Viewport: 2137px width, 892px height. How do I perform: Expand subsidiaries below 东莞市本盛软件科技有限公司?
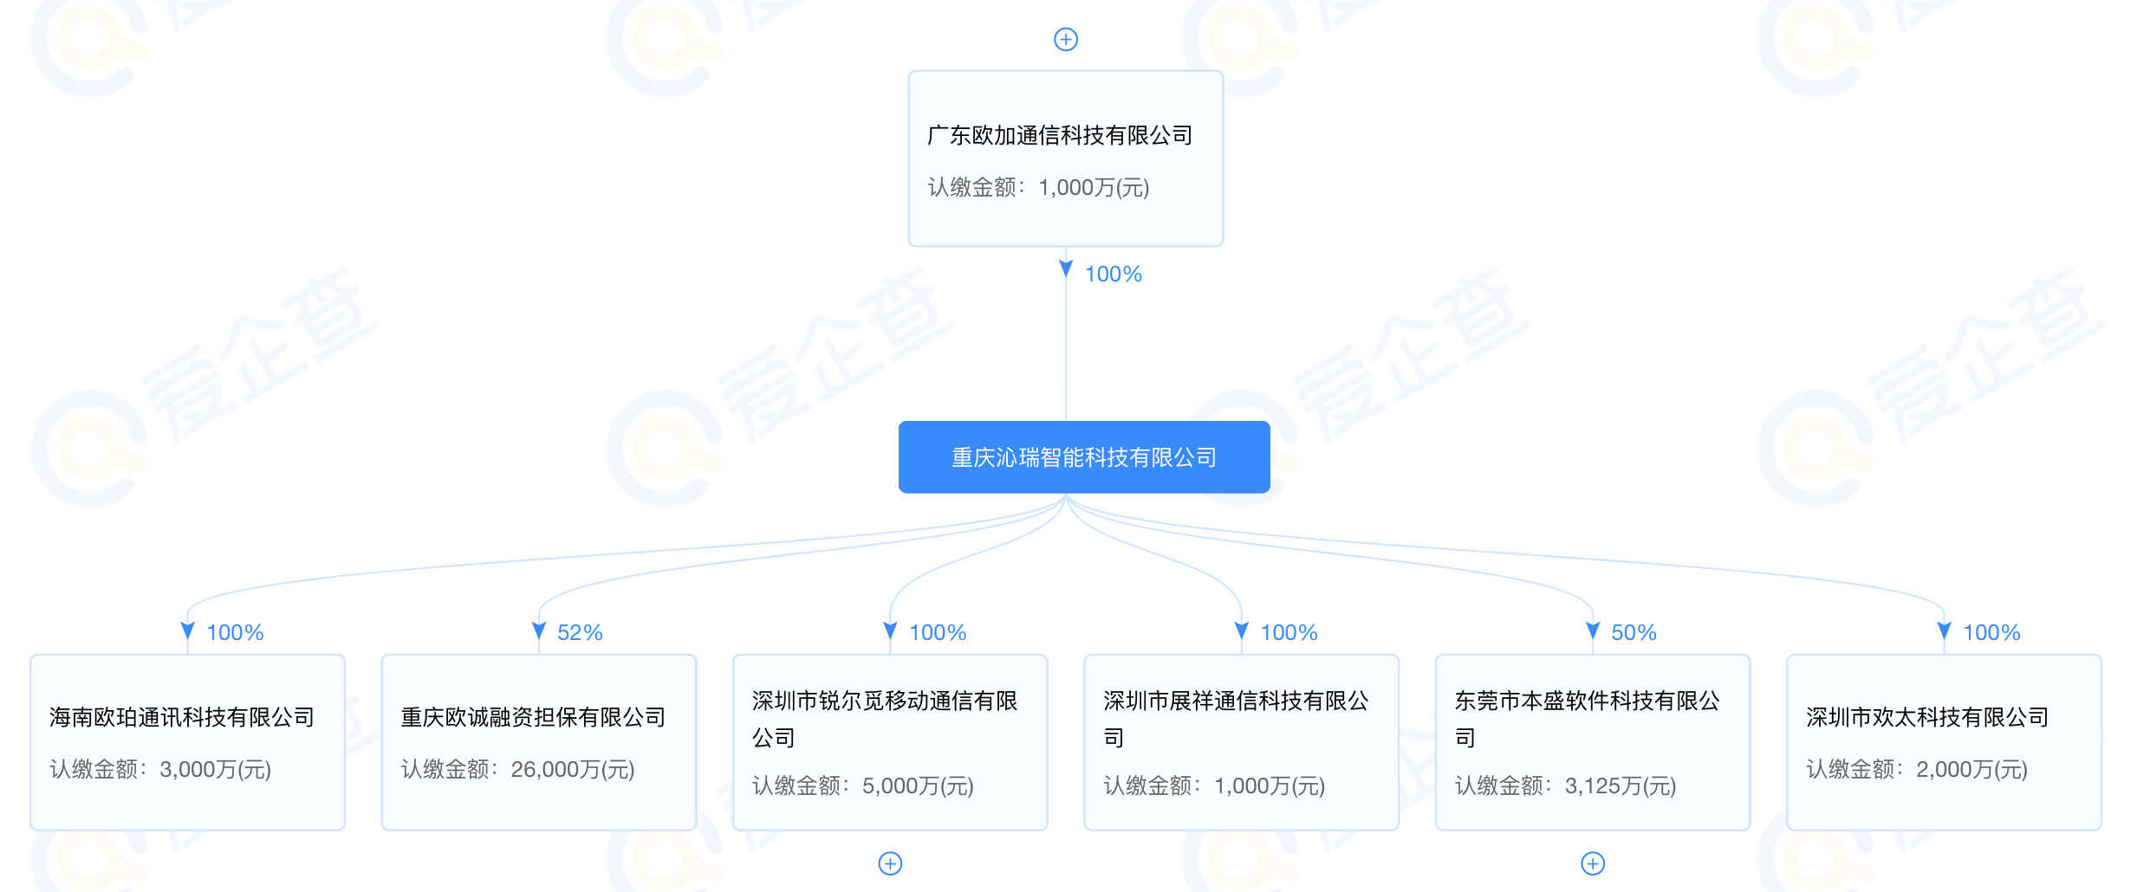1593,863
